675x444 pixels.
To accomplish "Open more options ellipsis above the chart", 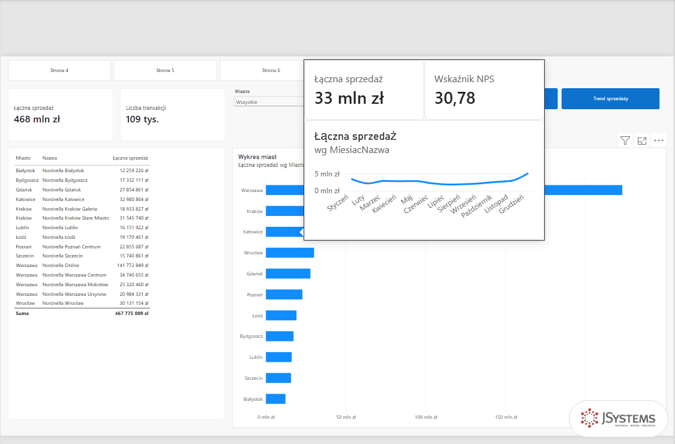I will (x=659, y=140).
